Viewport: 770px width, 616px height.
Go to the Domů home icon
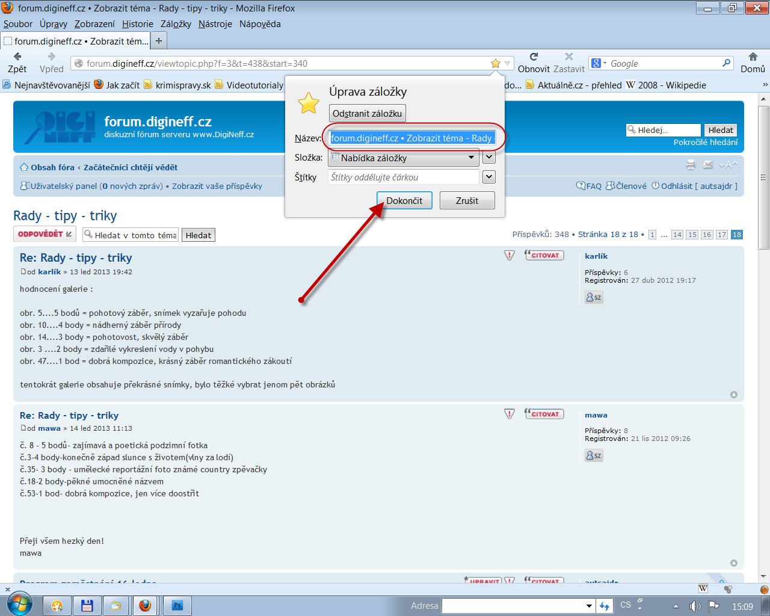753,57
